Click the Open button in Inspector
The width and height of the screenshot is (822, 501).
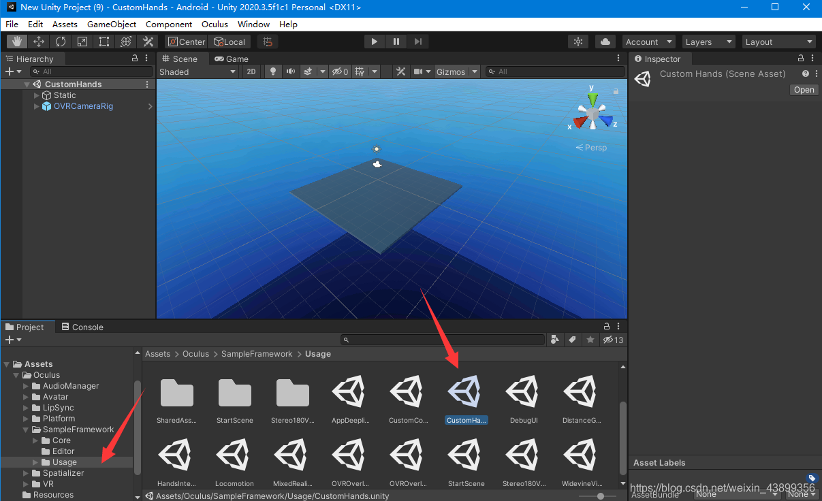pos(804,90)
